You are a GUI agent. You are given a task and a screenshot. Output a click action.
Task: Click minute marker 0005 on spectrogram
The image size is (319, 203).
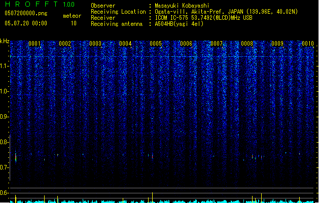point(156,43)
